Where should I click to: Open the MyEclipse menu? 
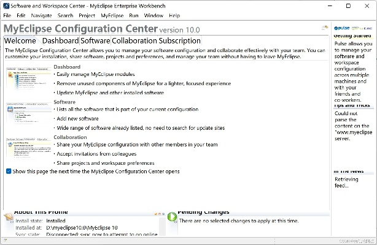coord(112,15)
